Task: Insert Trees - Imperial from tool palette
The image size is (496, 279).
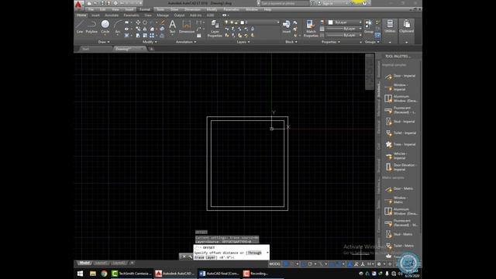Action: (400, 144)
